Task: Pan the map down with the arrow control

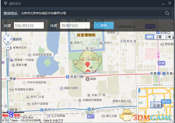Action: point(8,42)
